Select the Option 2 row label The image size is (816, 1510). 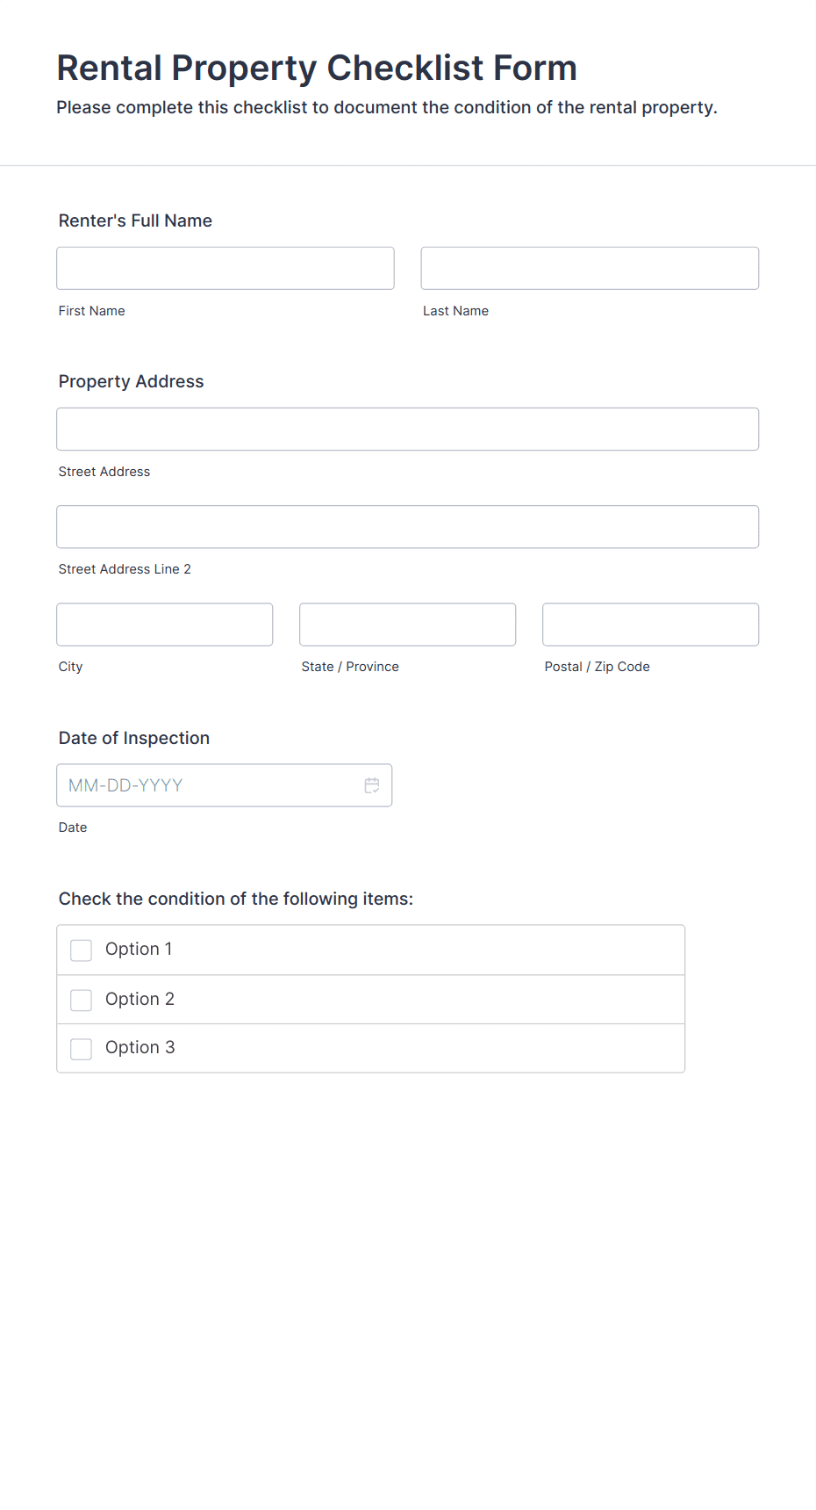tap(140, 999)
